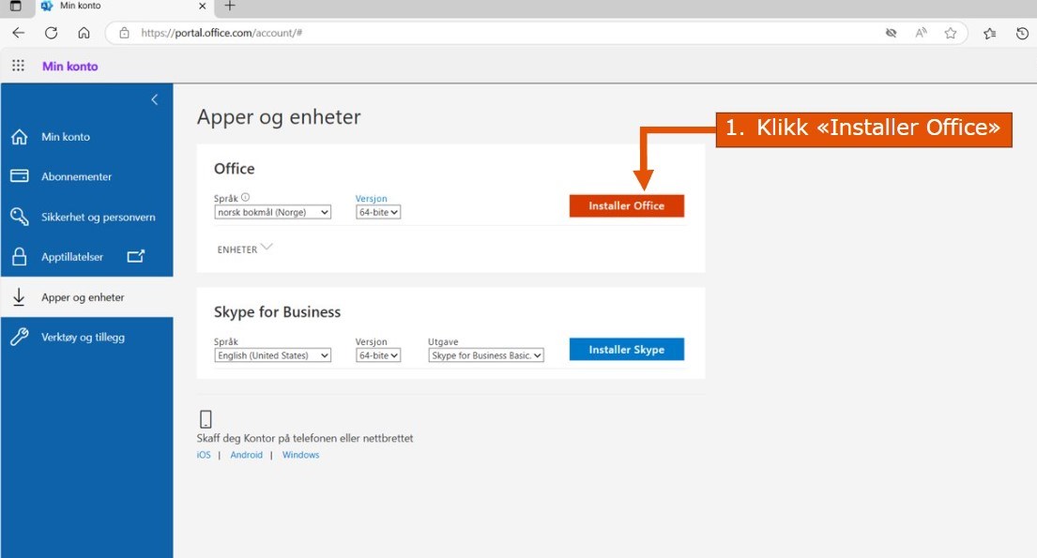Open the favorites list icon
The width and height of the screenshot is (1037, 558).
coord(989,33)
